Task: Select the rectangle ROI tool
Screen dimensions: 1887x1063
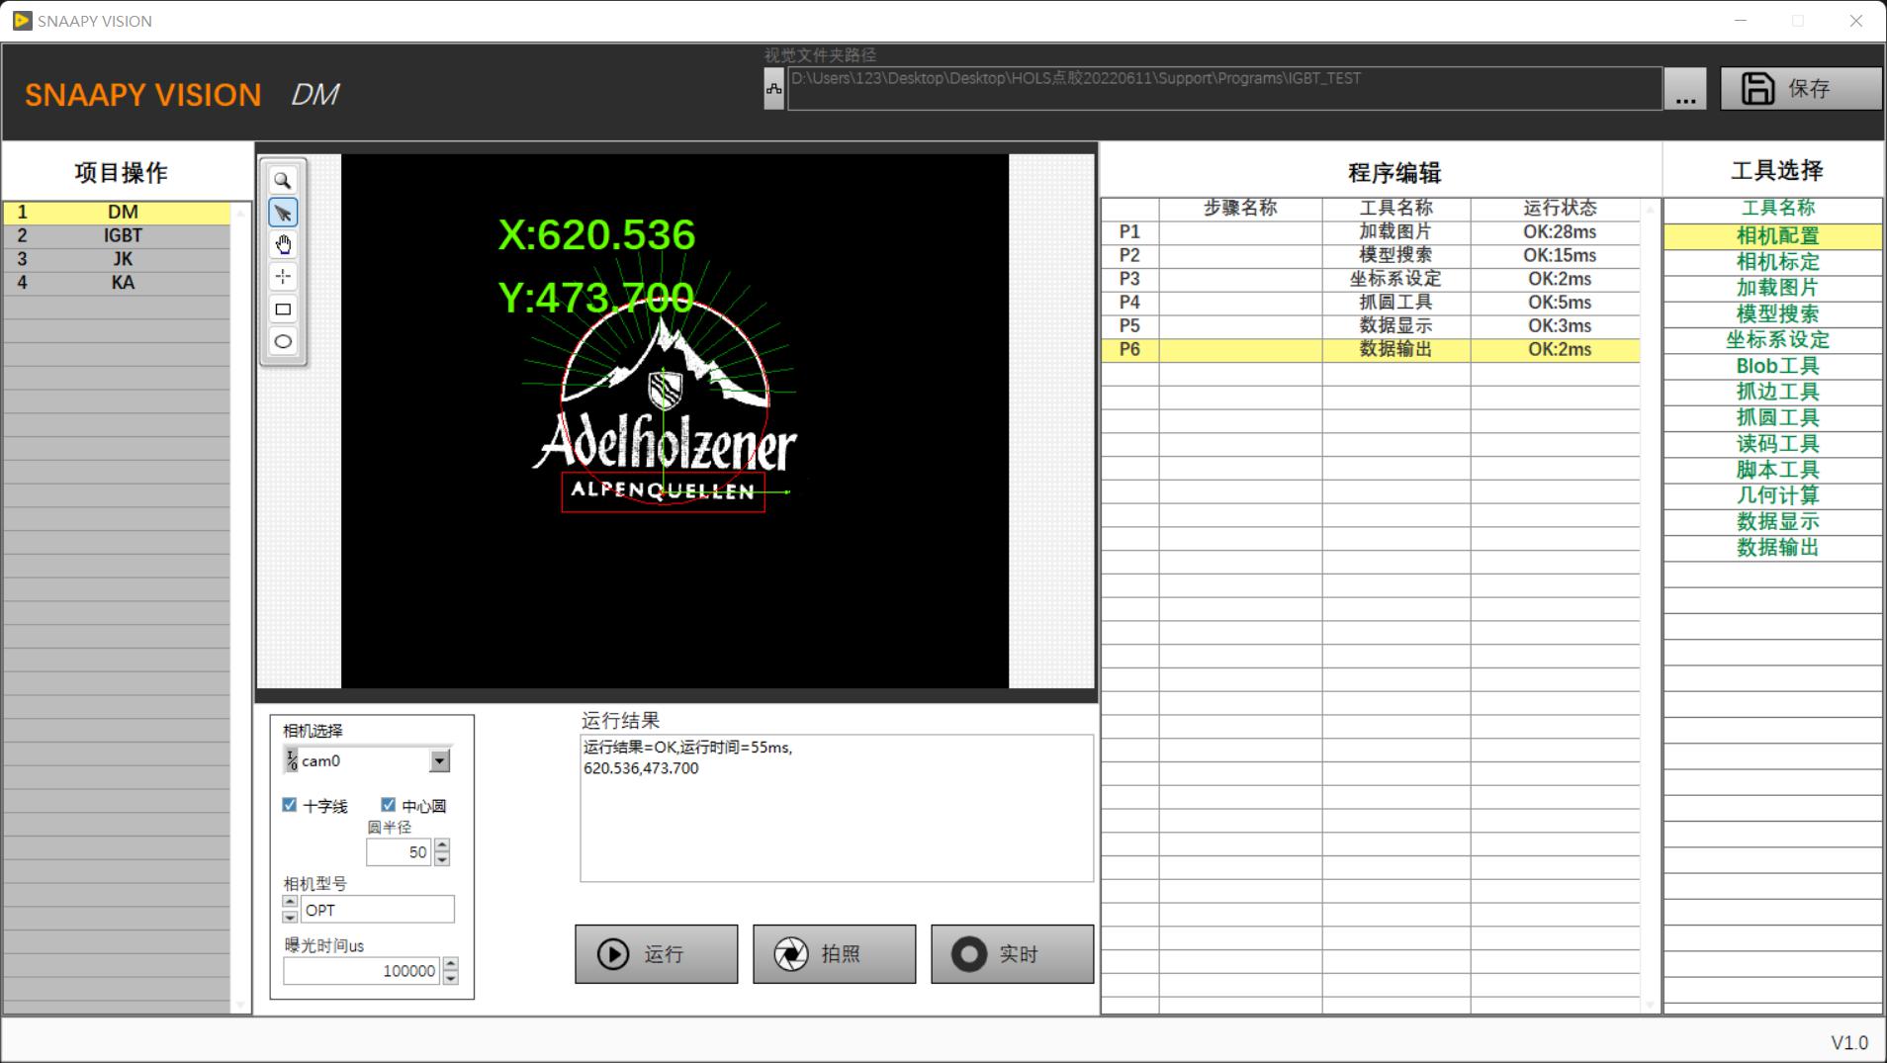Action: coord(283,309)
